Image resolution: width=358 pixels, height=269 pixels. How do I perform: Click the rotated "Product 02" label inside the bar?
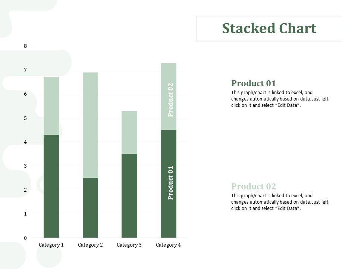171,100
